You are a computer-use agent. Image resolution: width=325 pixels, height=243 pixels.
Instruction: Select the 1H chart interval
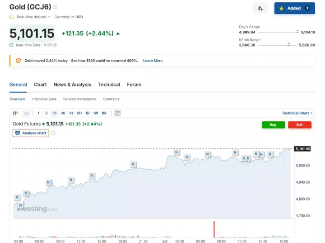[71, 113]
